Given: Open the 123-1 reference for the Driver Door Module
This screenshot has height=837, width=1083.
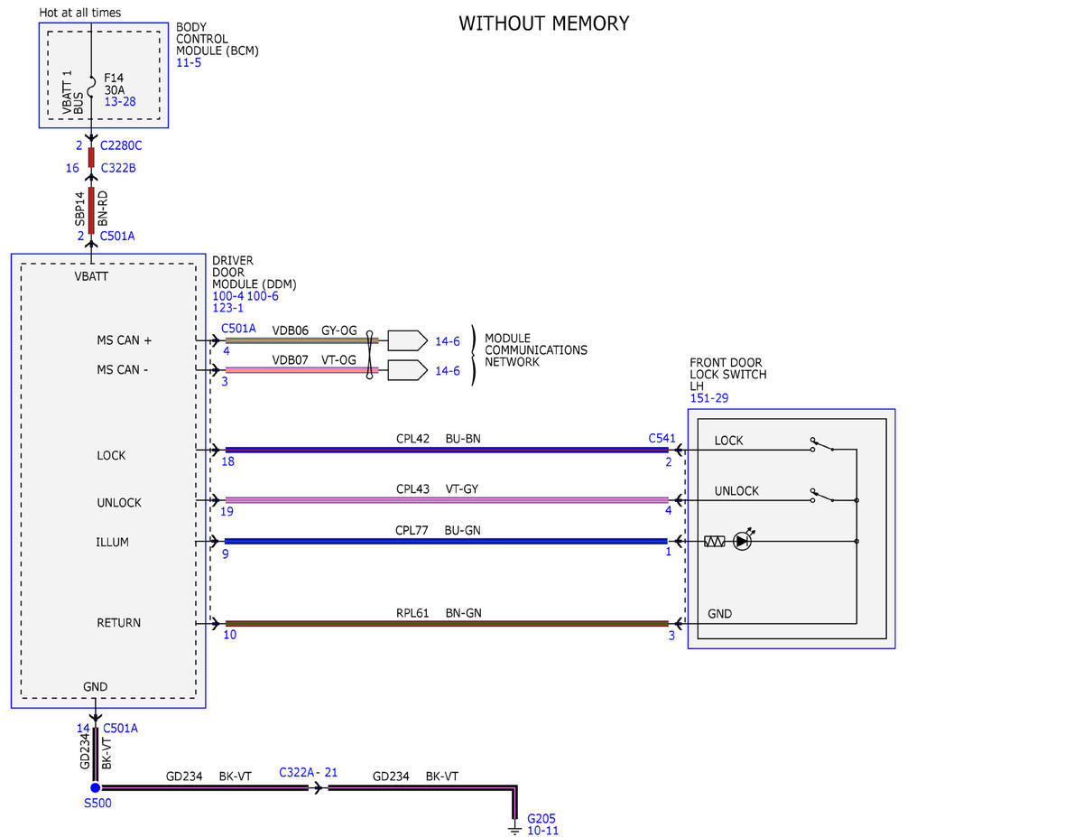Looking at the screenshot, I should (x=228, y=308).
